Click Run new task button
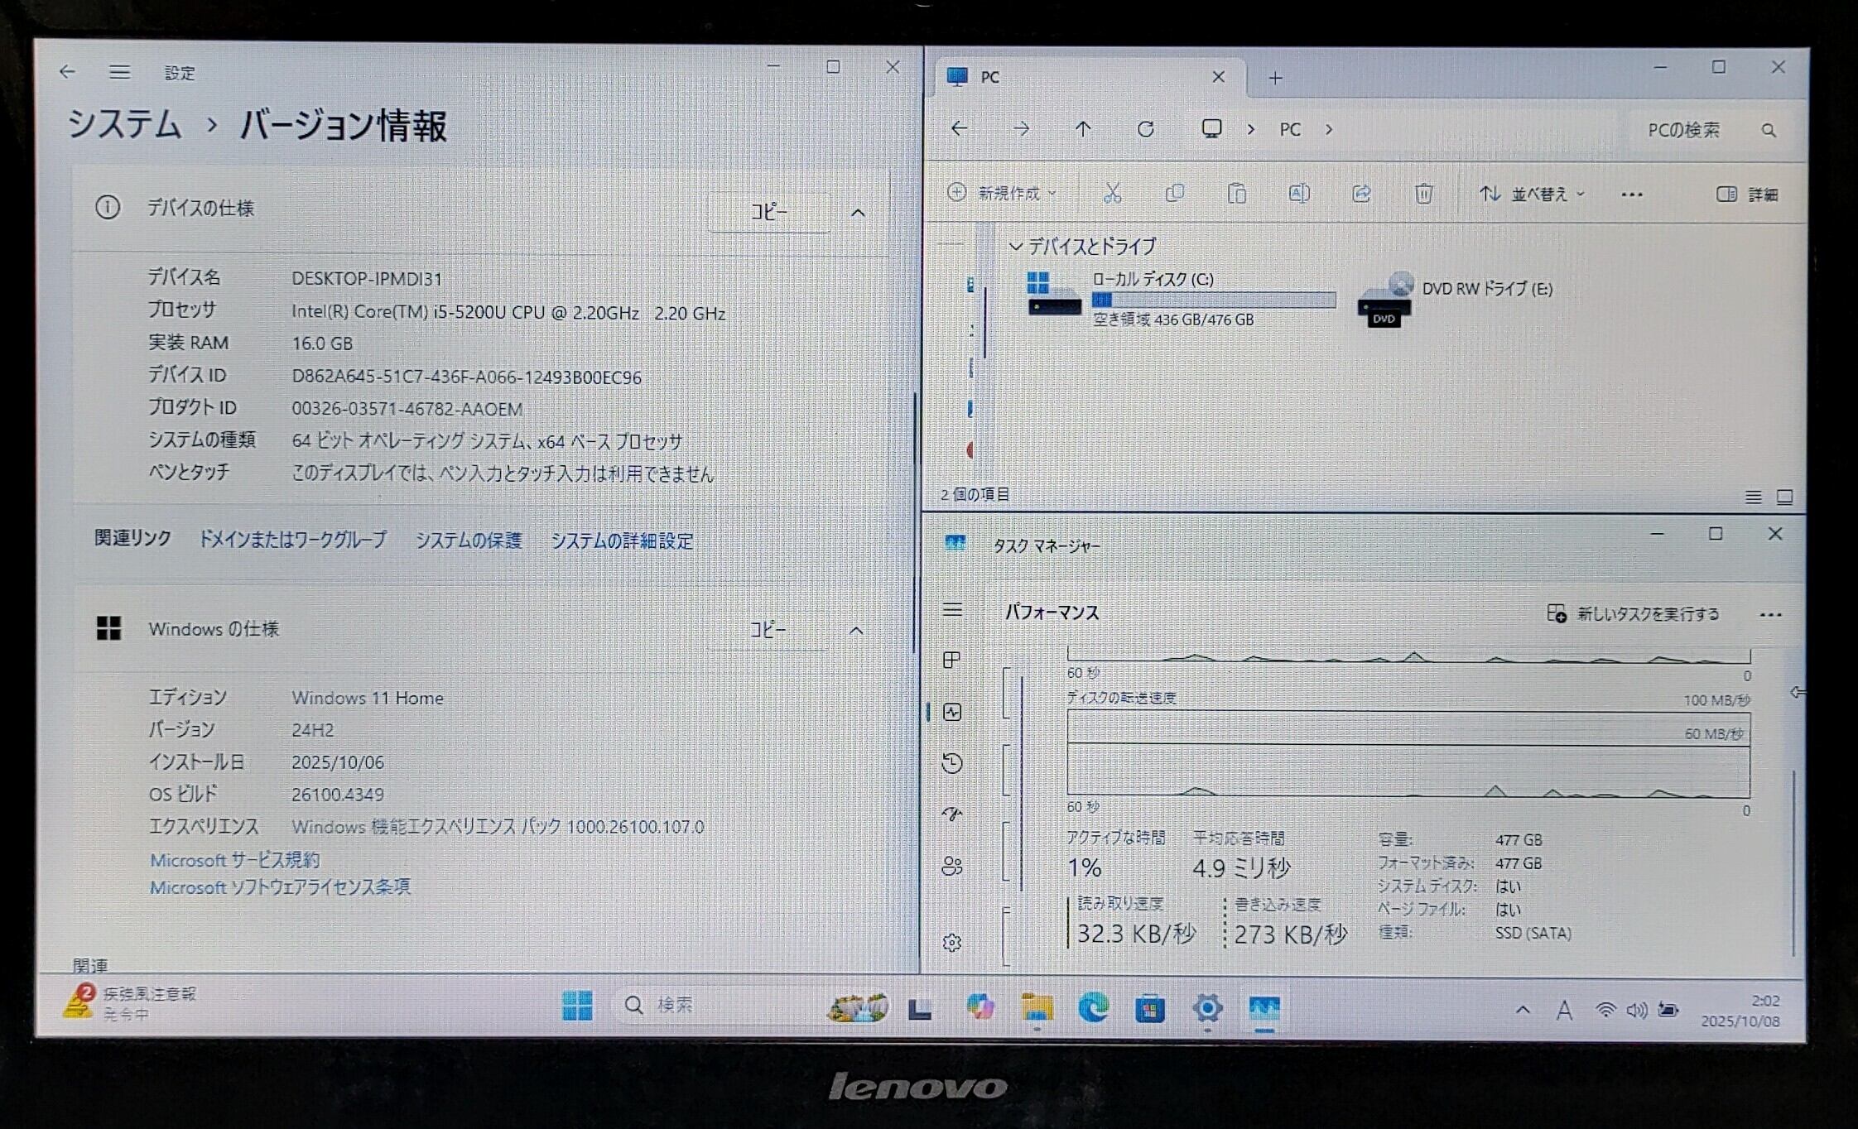Image resolution: width=1858 pixels, height=1129 pixels. [x=1633, y=614]
